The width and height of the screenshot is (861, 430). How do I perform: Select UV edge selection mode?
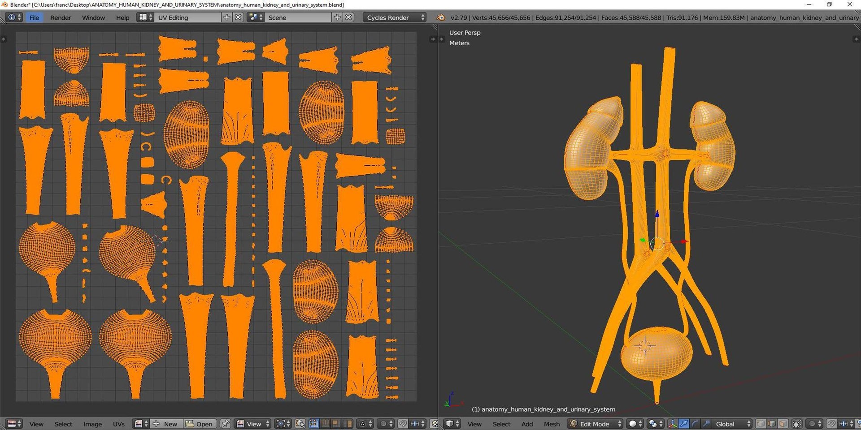tap(325, 424)
